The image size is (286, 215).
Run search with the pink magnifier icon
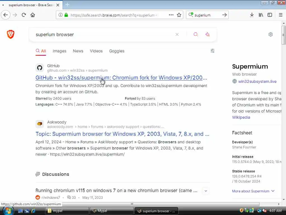196,34
